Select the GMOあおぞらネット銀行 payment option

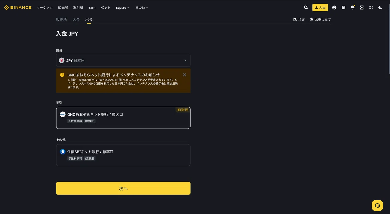(x=123, y=118)
